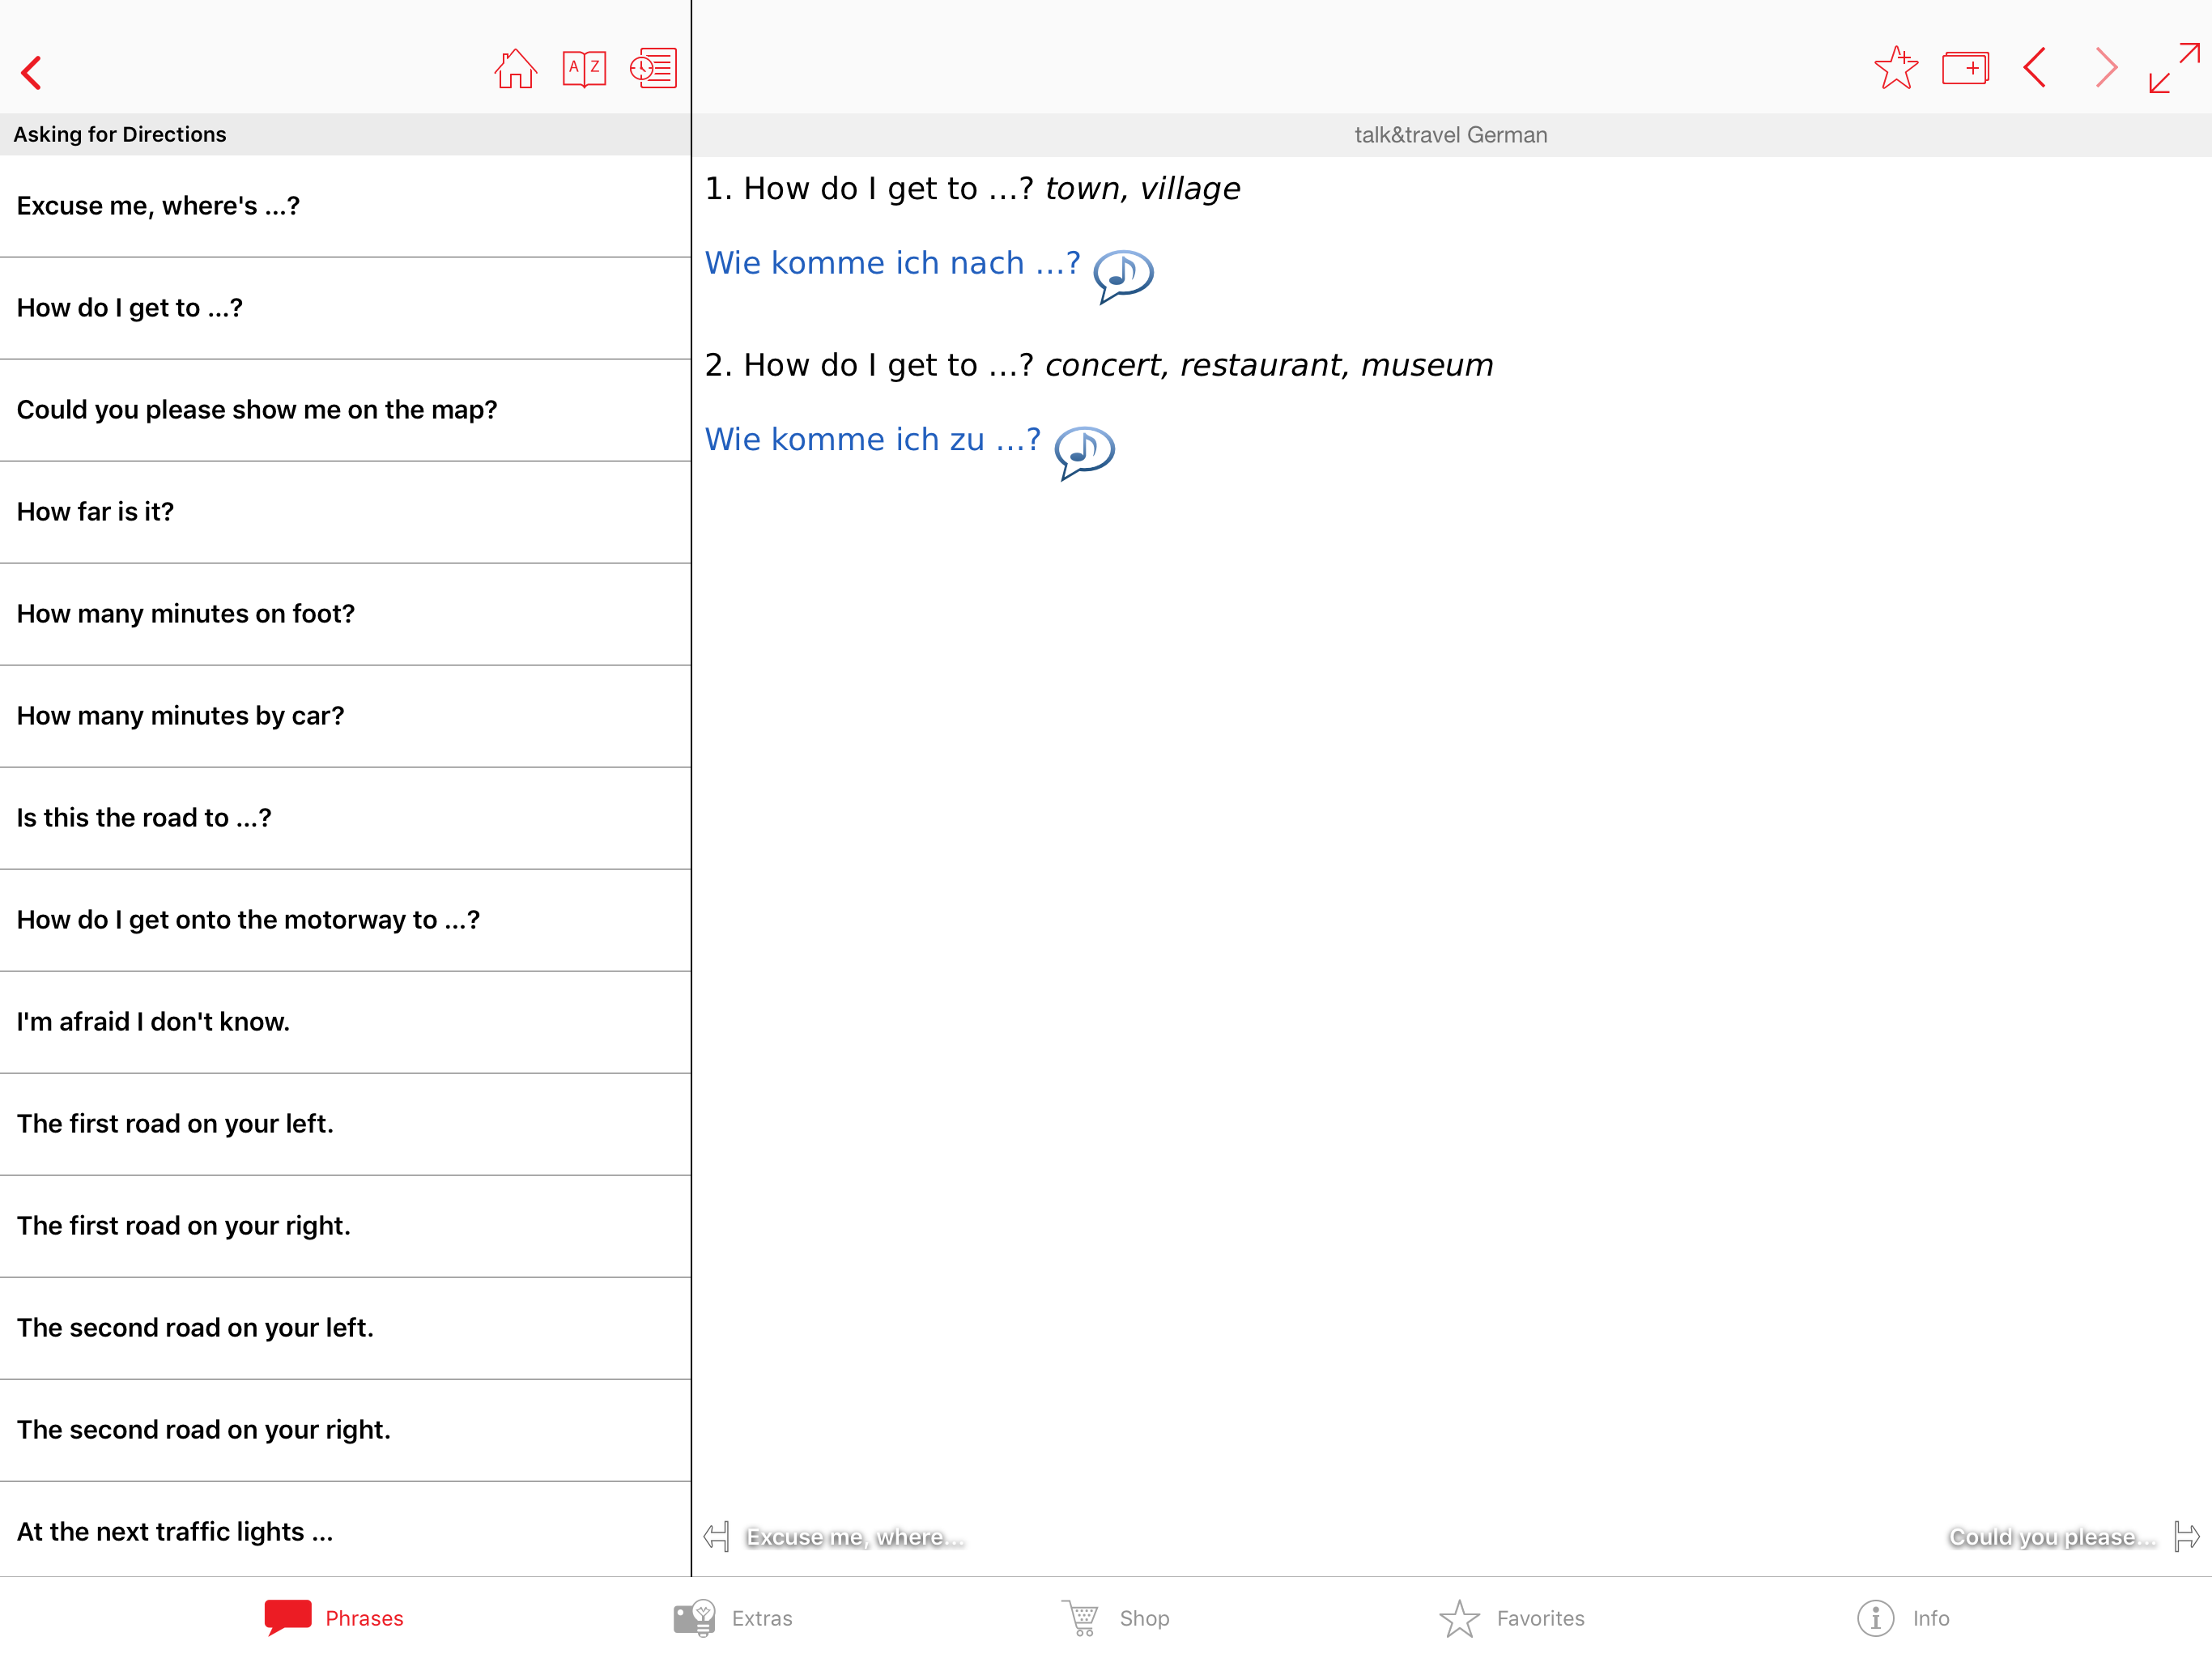Select 'How far is it?' in the list
The image size is (2212, 1658).
(345, 512)
